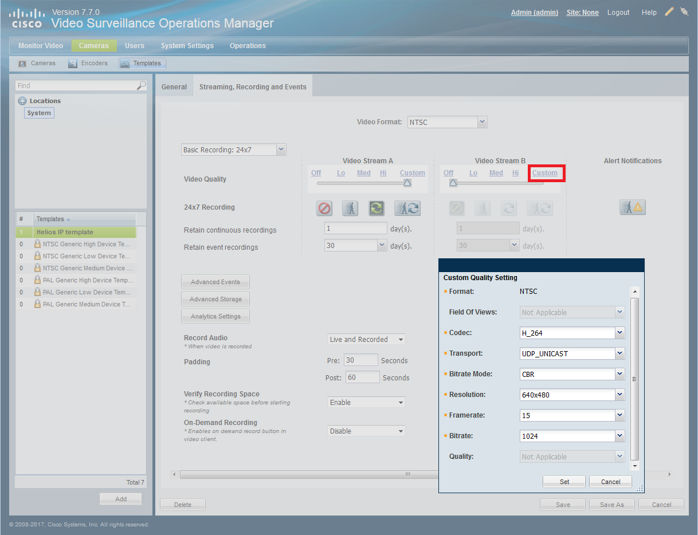Switch to the General tab

(x=174, y=87)
